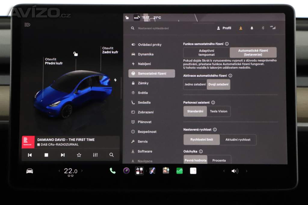Open Bluetooth settings icon
308x205 pixels.
[x=263, y=28]
